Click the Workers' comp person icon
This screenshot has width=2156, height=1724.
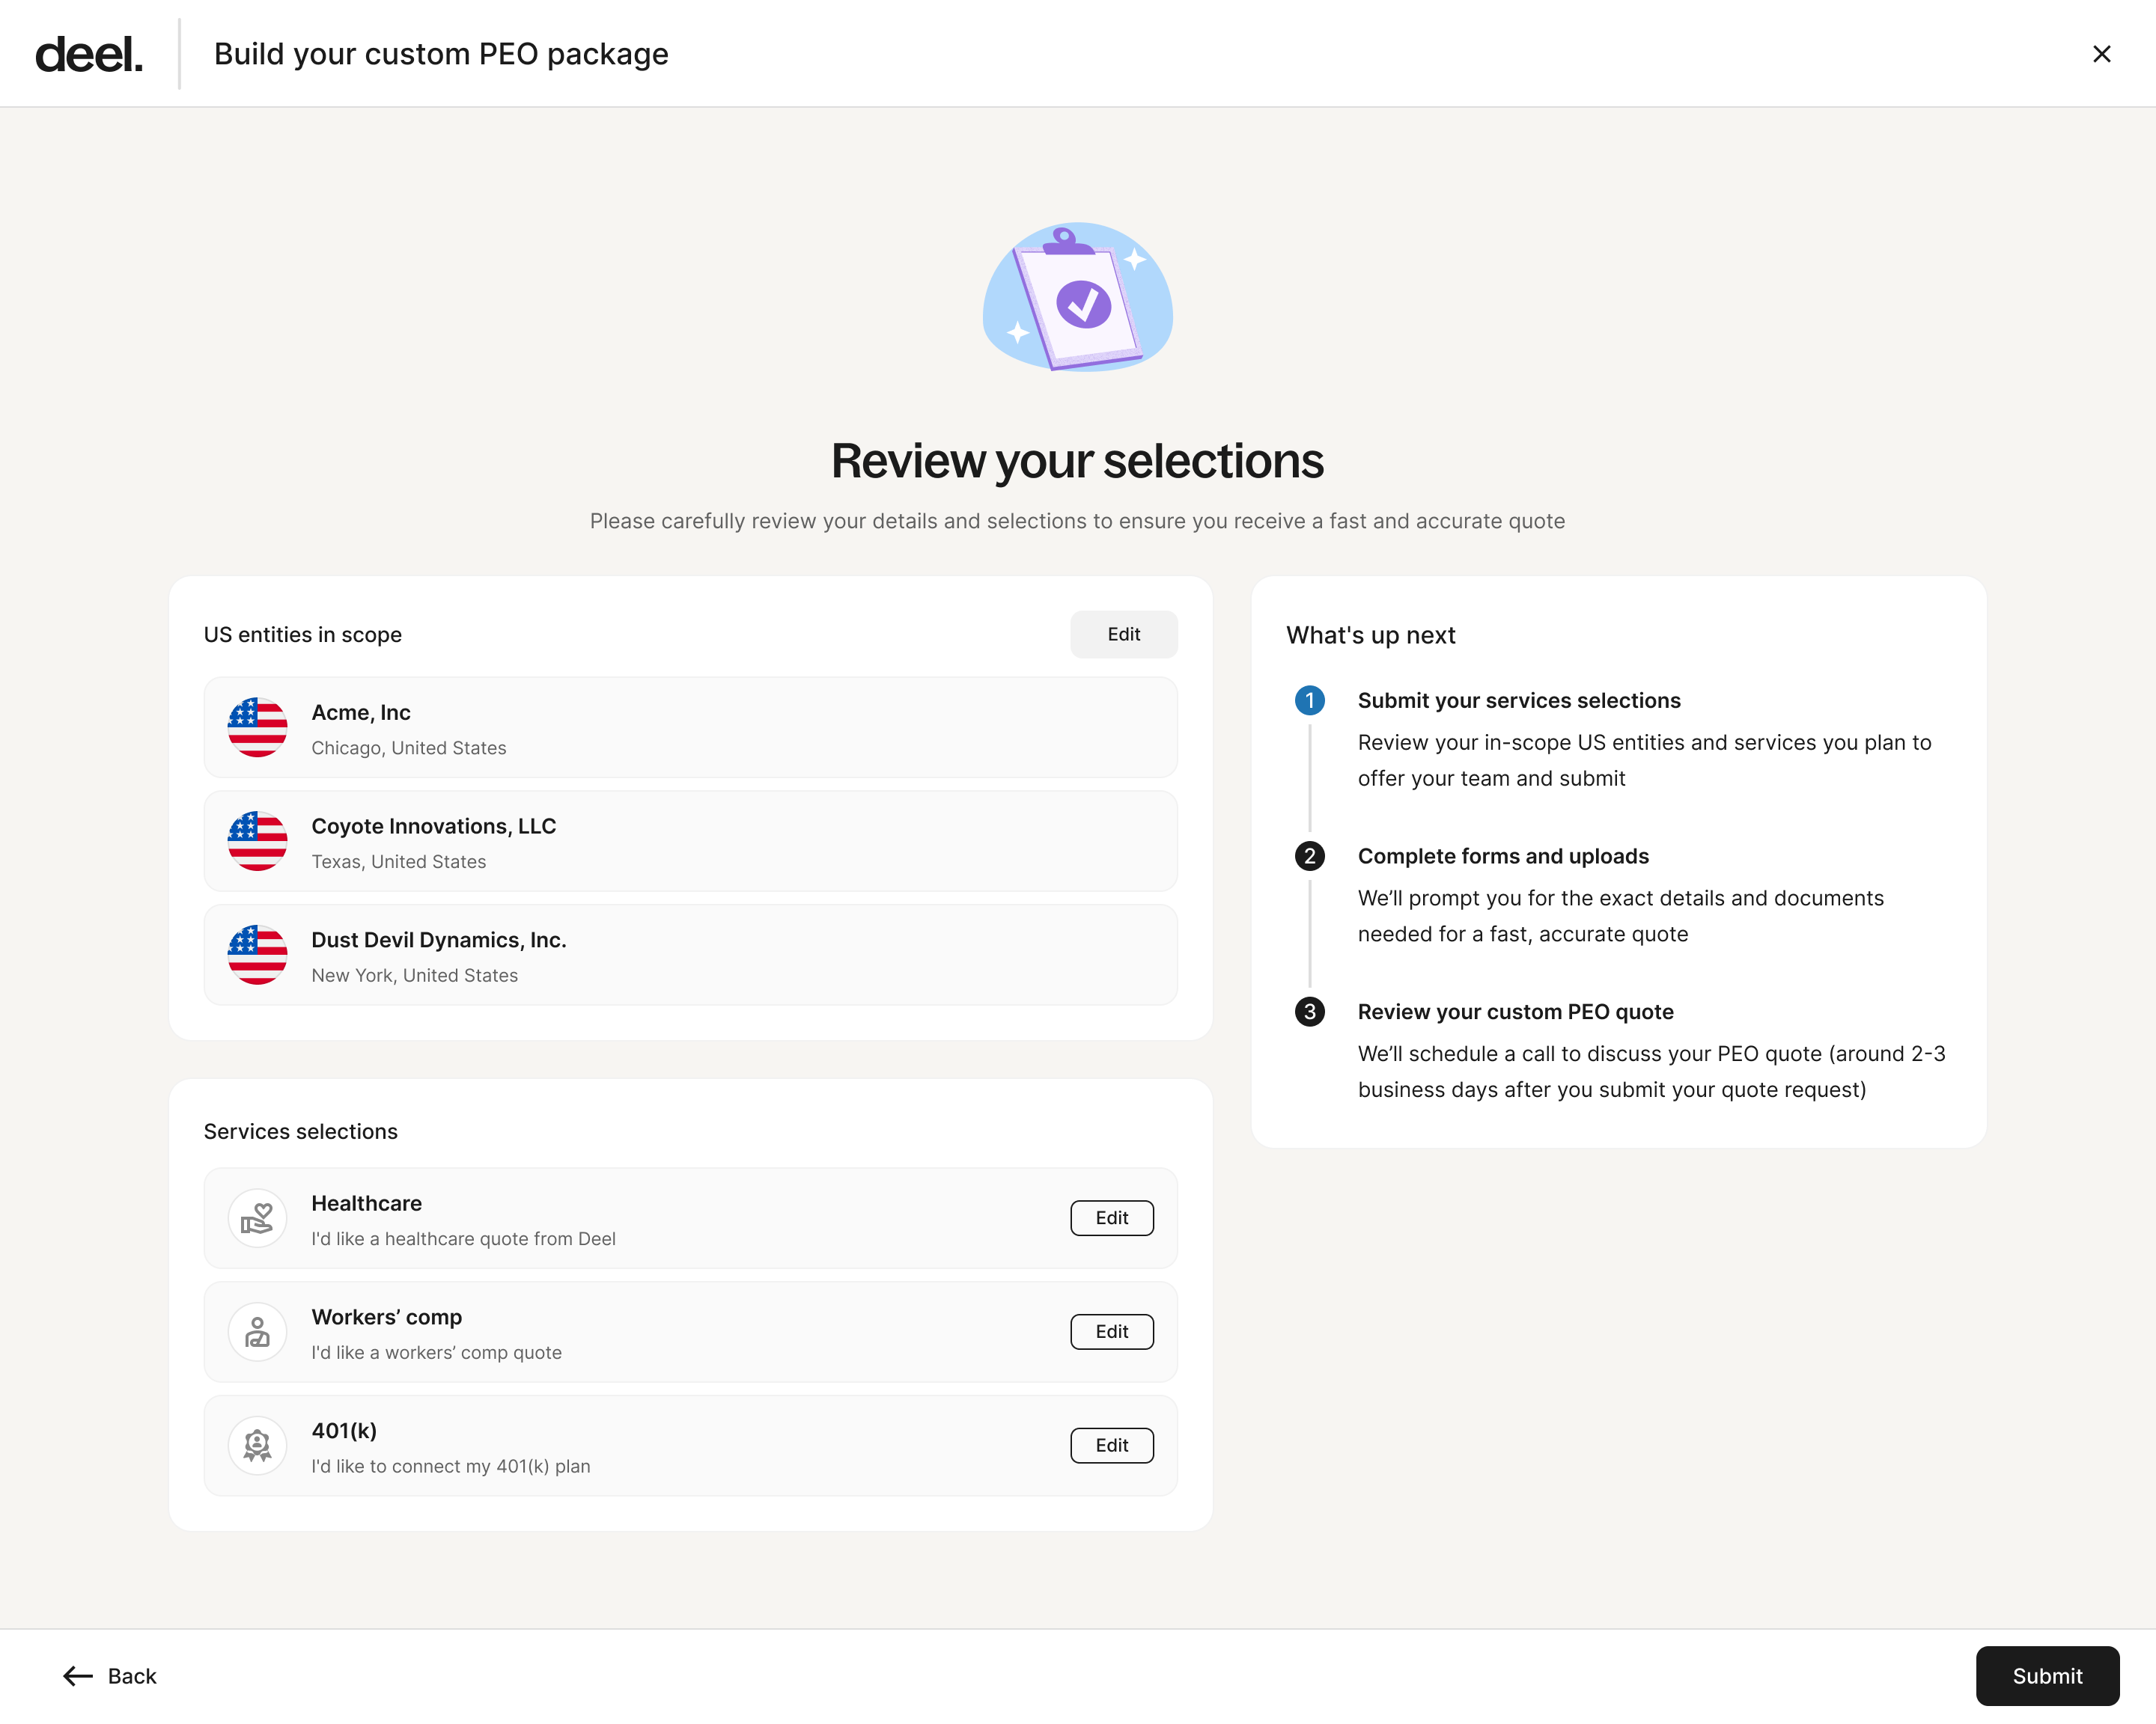click(257, 1332)
